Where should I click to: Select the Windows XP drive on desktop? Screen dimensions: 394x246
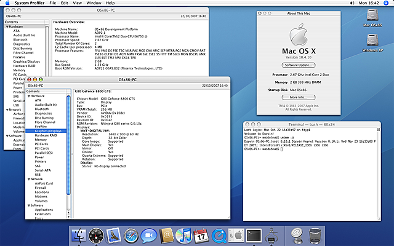click(x=372, y=42)
